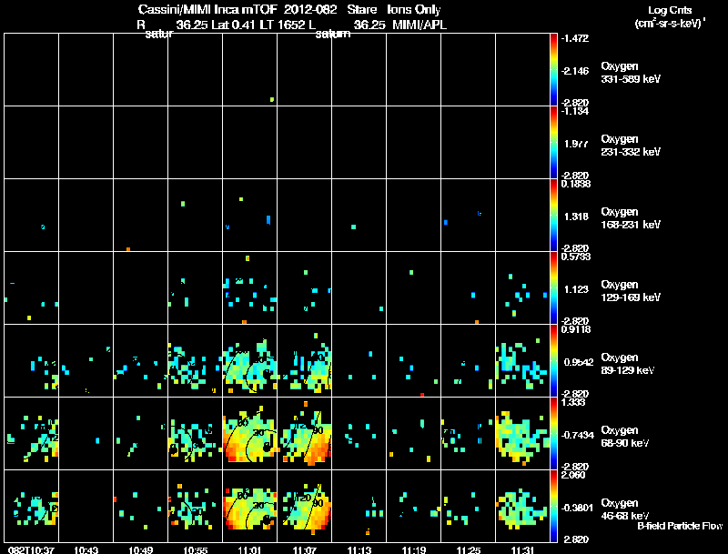
Task: Click the 10:55 Oxygen 68-90 keV panel
Action: 196,433
